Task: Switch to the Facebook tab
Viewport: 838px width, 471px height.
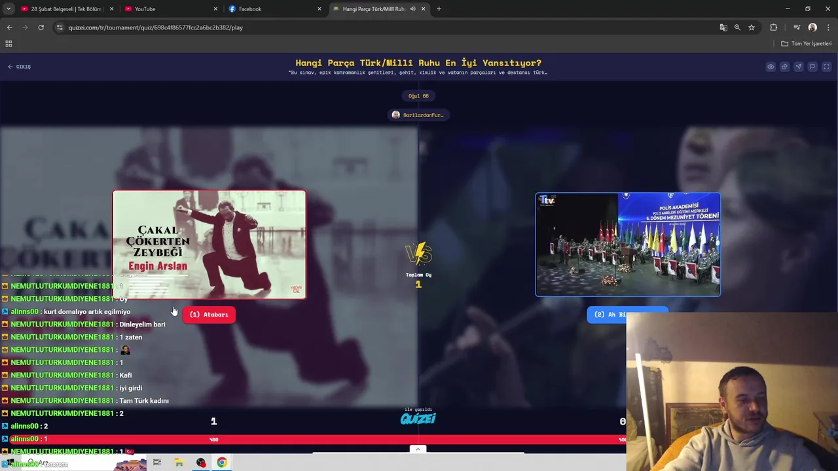Action: [274, 9]
